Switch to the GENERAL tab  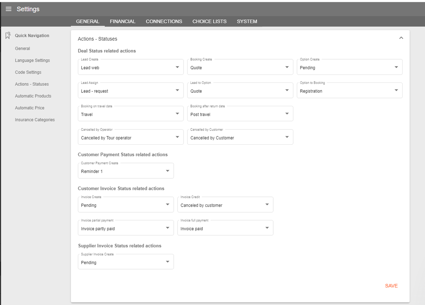(x=88, y=21)
